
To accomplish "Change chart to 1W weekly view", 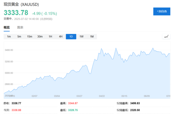I will pyautogui.click(x=81, y=37).
